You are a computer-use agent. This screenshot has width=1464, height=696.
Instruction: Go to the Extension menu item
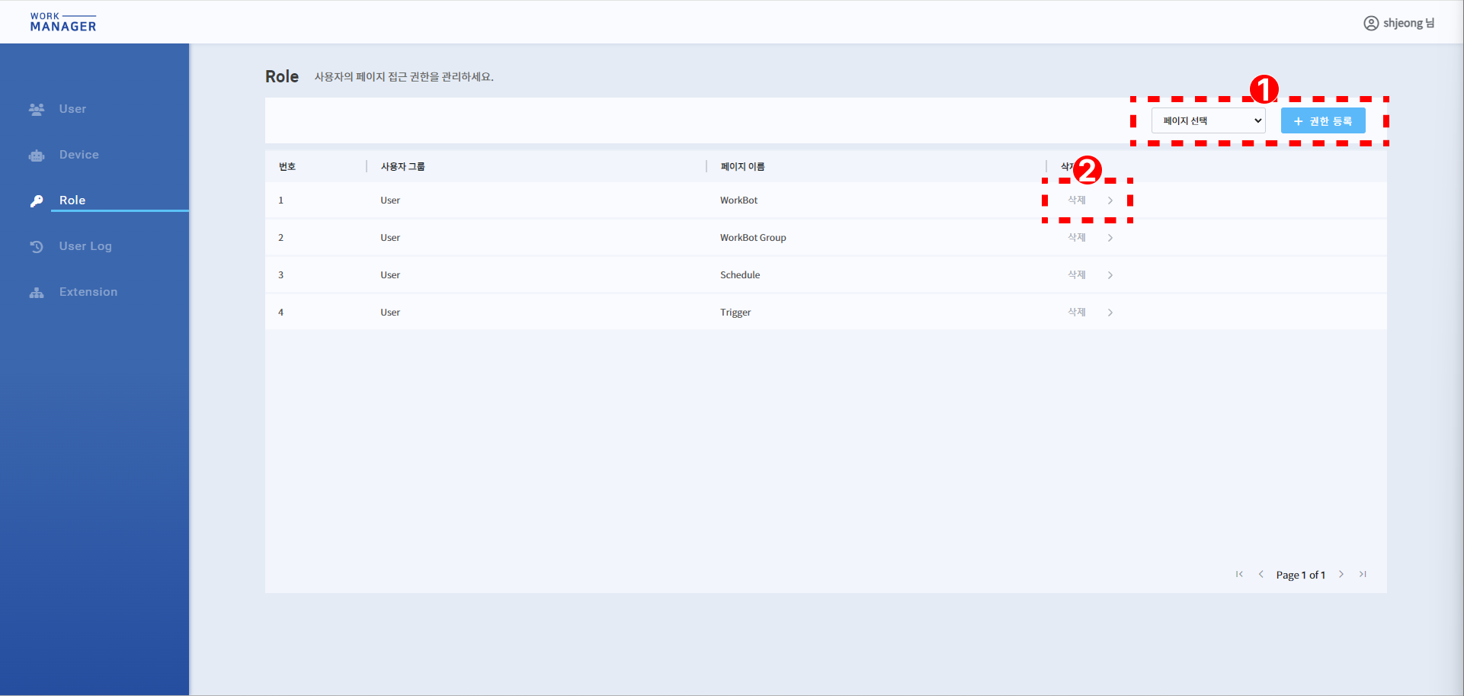click(x=88, y=292)
